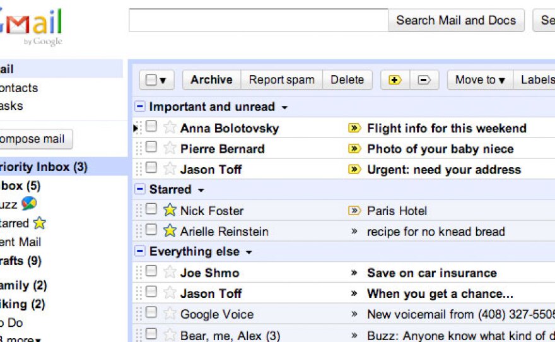Collapse the Important and unread section
The height and width of the screenshot is (342, 555).
(140, 107)
